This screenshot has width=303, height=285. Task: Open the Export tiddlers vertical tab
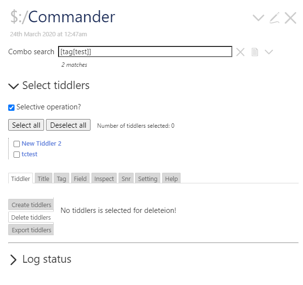pyautogui.click(x=31, y=230)
